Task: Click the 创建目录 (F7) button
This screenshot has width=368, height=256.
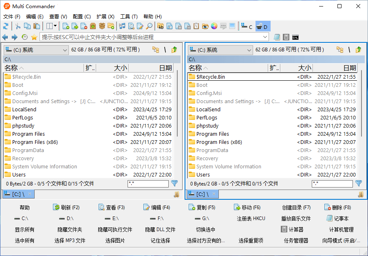Action: tap(296, 207)
